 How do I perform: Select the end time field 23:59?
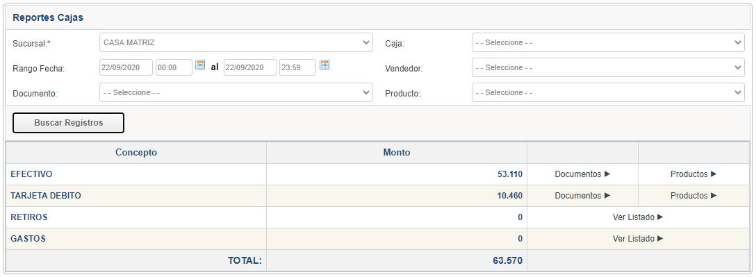[x=297, y=67]
